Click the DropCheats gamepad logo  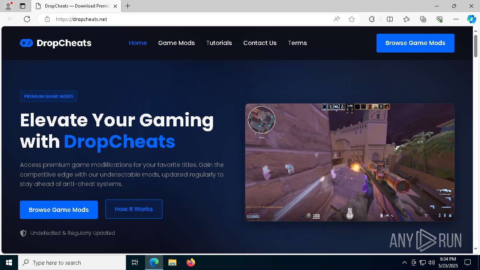click(26, 43)
